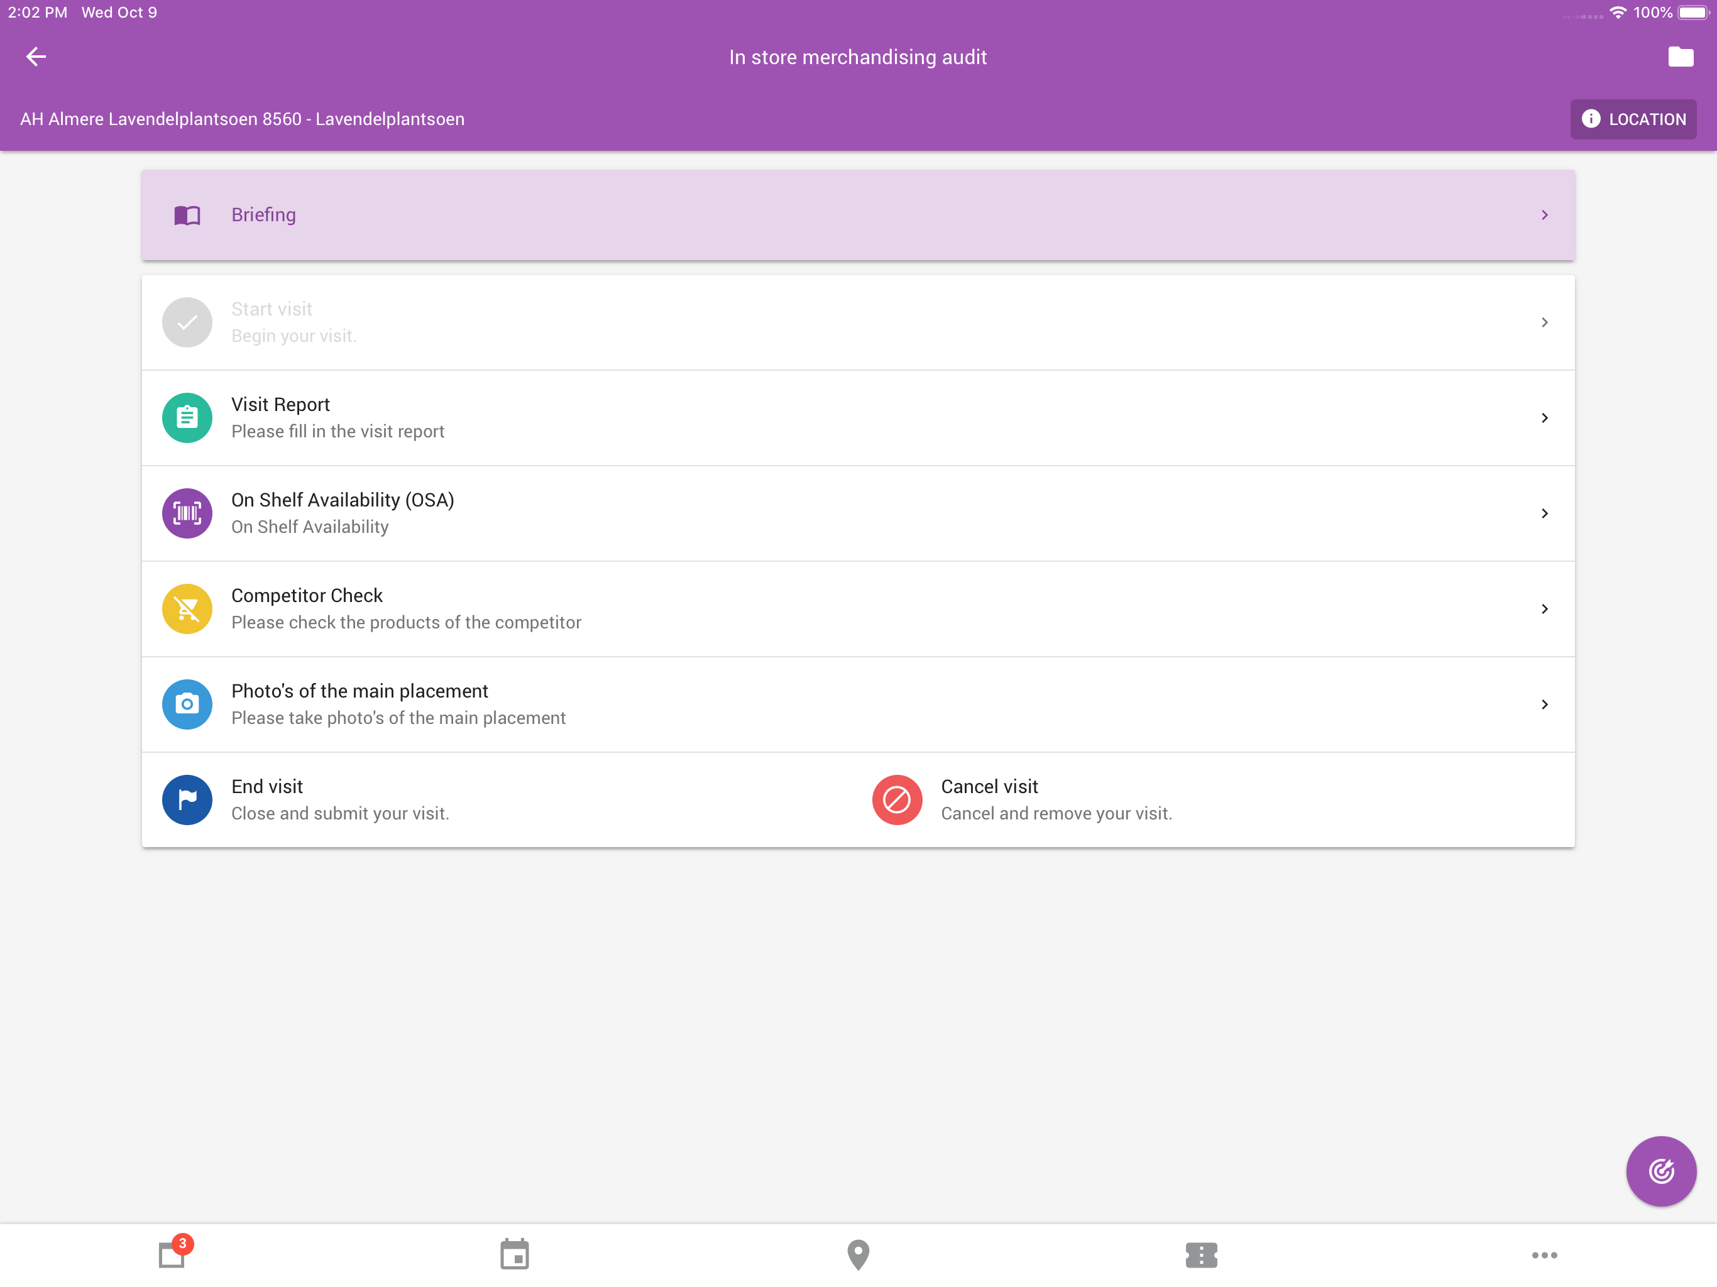The height and width of the screenshot is (1287, 1717).
Task: Click 'Please take photo's of the main placement'
Action: (x=398, y=718)
